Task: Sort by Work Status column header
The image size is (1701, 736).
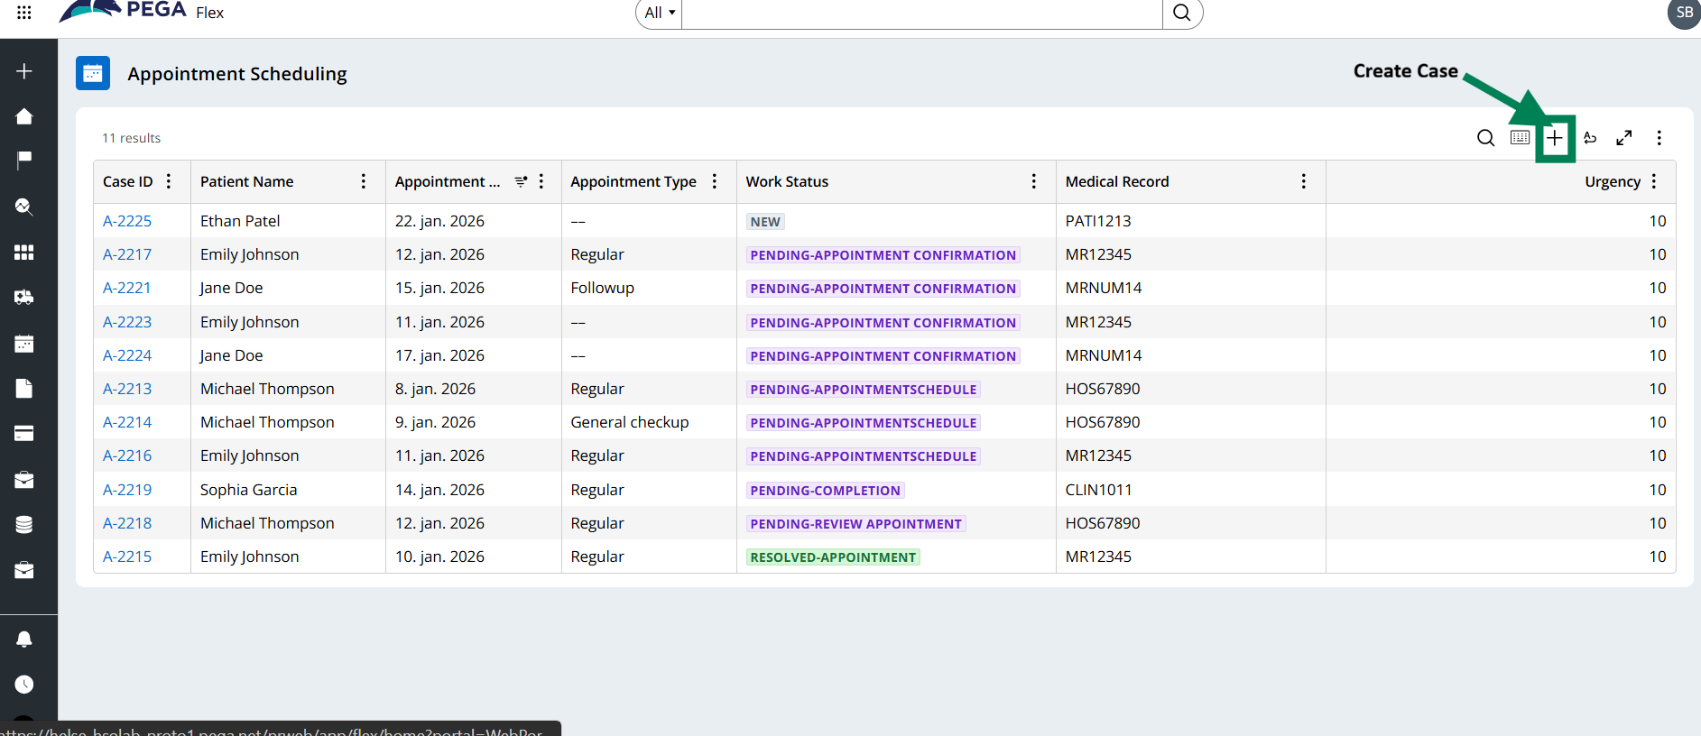Action: (x=787, y=181)
